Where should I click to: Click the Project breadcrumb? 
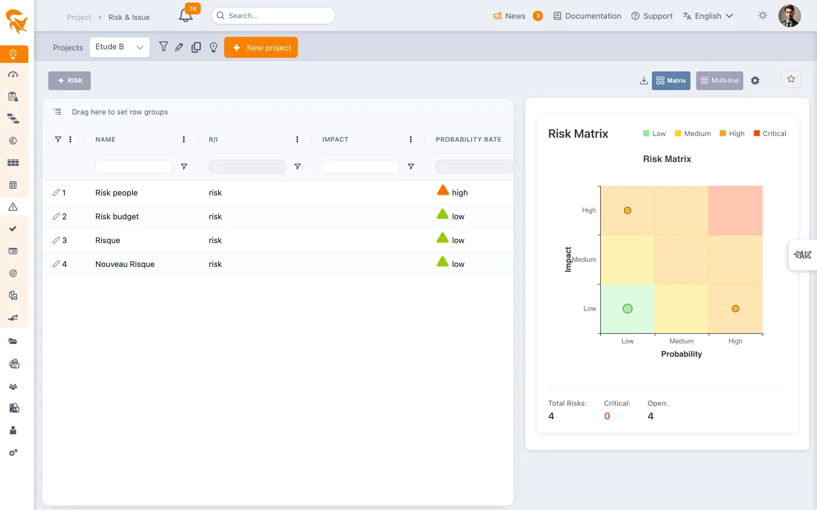pyautogui.click(x=79, y=18)
